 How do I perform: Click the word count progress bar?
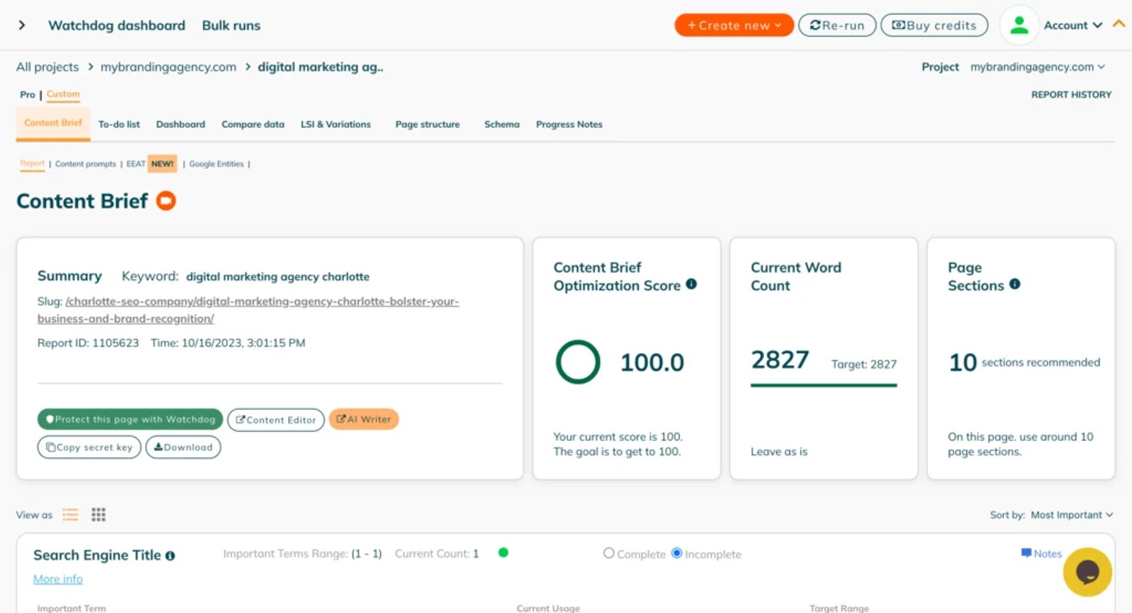tap(824, 385)
